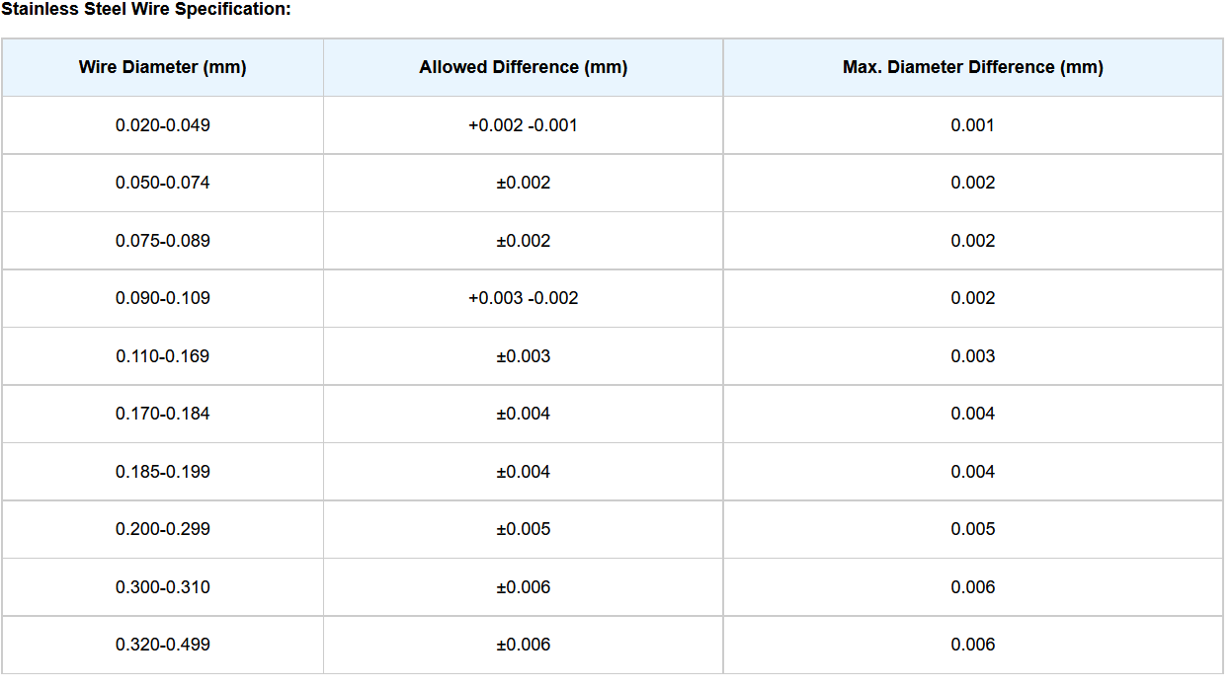Click the '+0.002 -0.001' allowed difference cell
The width and height of the screenshot is (1232, 688).
(x=523, y=125)
